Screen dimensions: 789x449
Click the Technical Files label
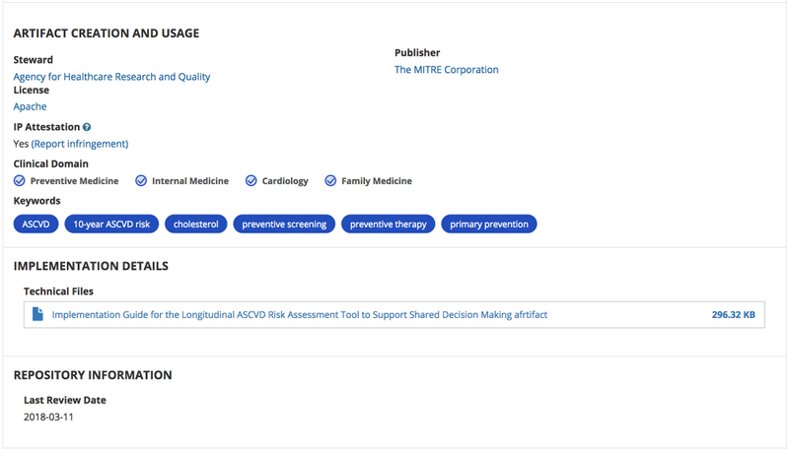click(x=58, y=291)
